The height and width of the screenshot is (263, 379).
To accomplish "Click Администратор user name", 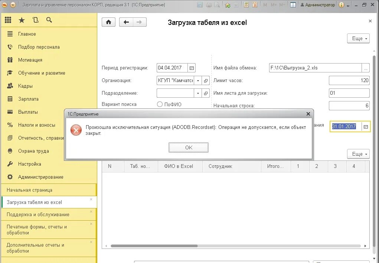I will pos(318,5).
